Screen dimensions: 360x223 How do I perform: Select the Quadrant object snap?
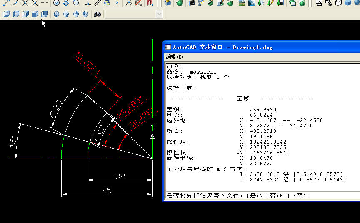[66, 3]
